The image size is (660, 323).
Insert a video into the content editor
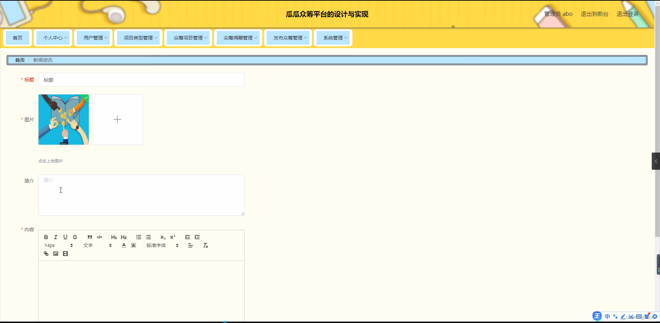[x=65, y=254]
